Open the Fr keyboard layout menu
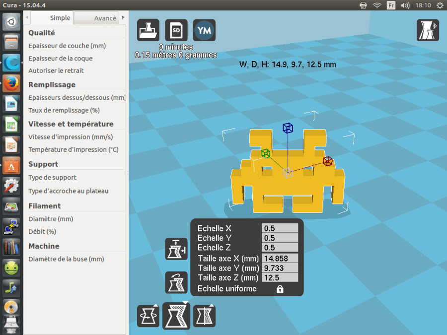447x335 pixels. click(x=391, y=5)
